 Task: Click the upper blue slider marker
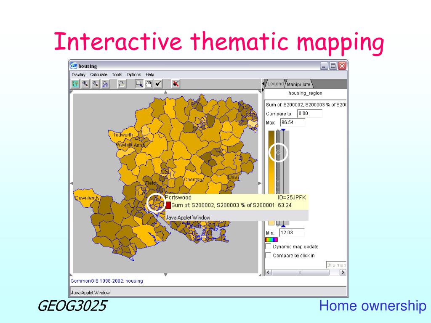click(x=283, y=130)
